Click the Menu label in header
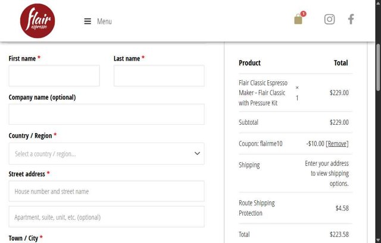This screenshot has height=243, width=381. coord(105,21)
